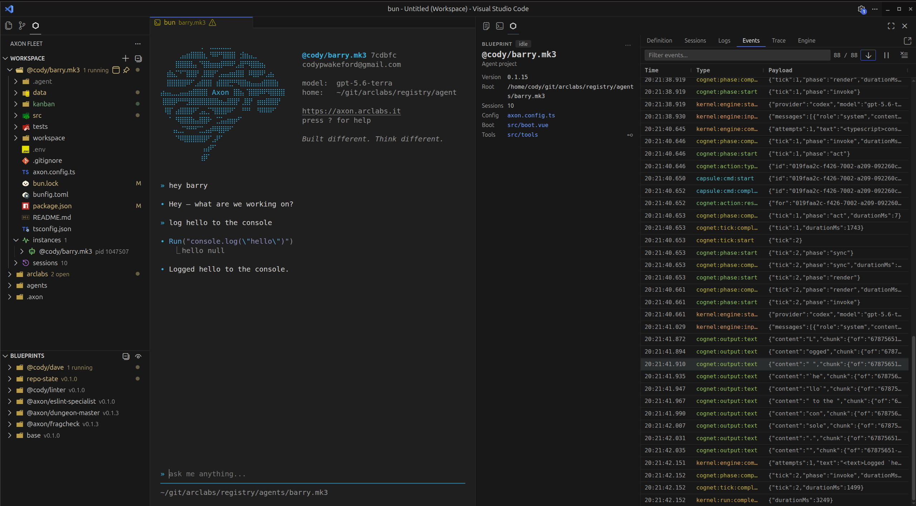This screenshot has height=506, width=916.
Task: Toggle fullscreen for right panel
Action: [891, 26]
